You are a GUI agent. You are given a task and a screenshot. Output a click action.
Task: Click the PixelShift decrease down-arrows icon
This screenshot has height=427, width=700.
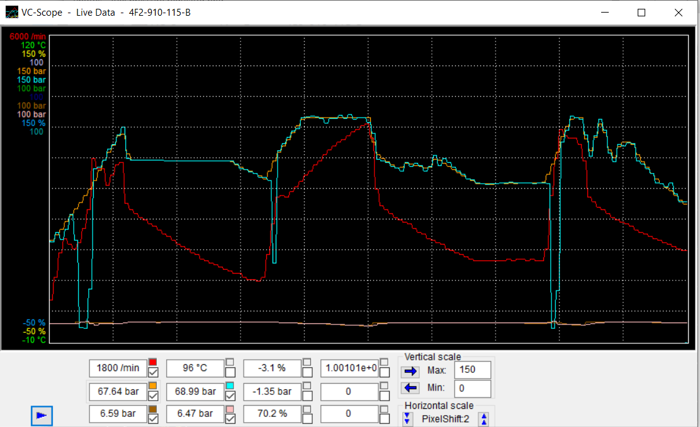tap(407, 418)
